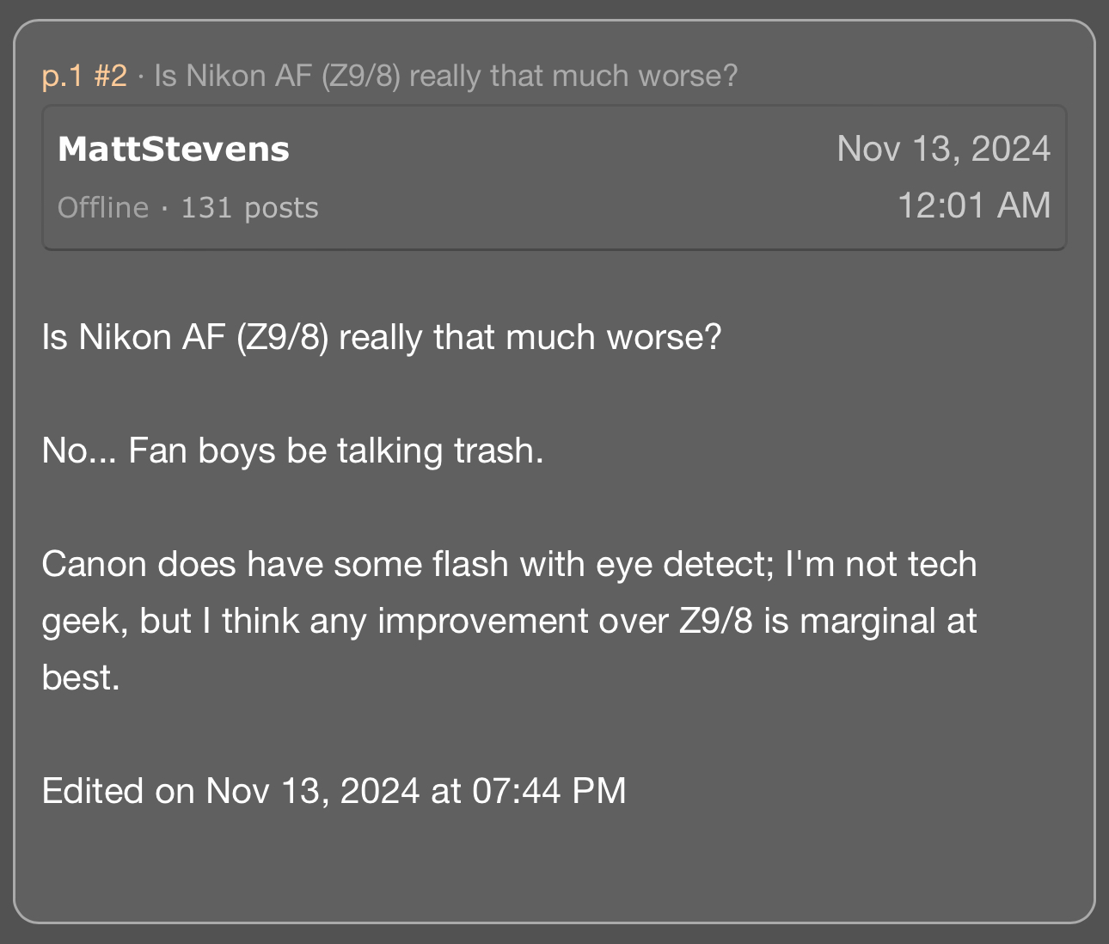
Task: Click the "12:01 AM" post time
Action: coord(973,206)
